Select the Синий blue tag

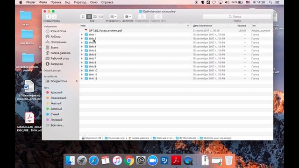[55, 114]
